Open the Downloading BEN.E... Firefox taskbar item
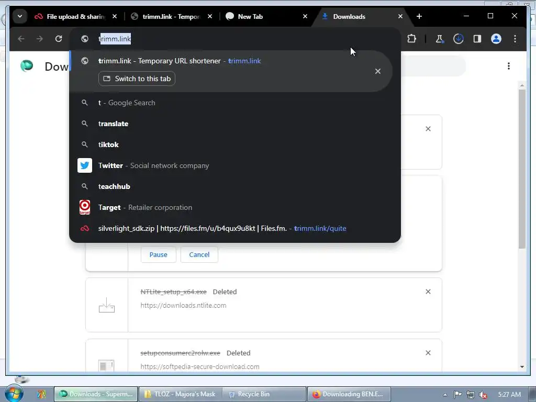The width and height of the screenshot is (536, 402). point(349,394)
